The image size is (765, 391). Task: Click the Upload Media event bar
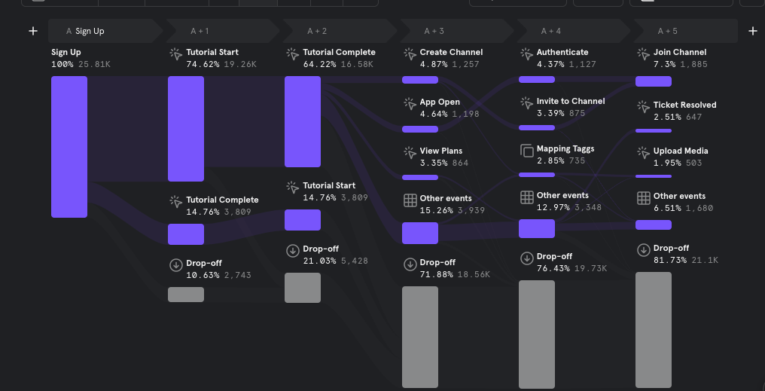point(654,176)
